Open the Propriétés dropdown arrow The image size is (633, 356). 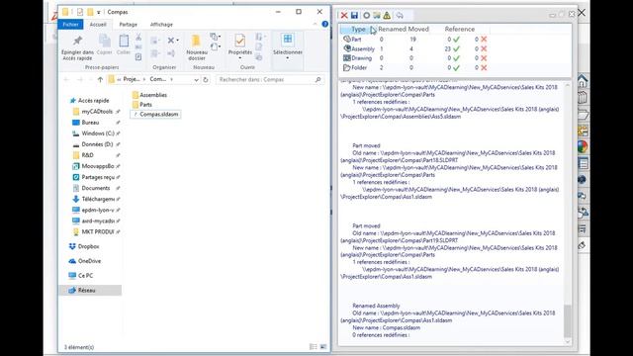pos(239,58)
